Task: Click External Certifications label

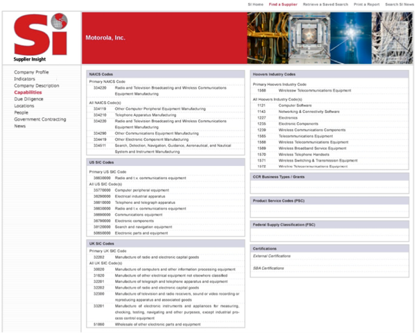Action: click(272, 256)
